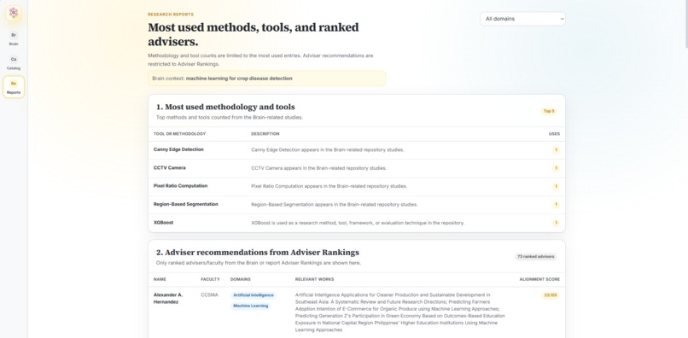Screen dimensions: 688x338
Task: Click the Faculty column header
Action: (210, 280)
